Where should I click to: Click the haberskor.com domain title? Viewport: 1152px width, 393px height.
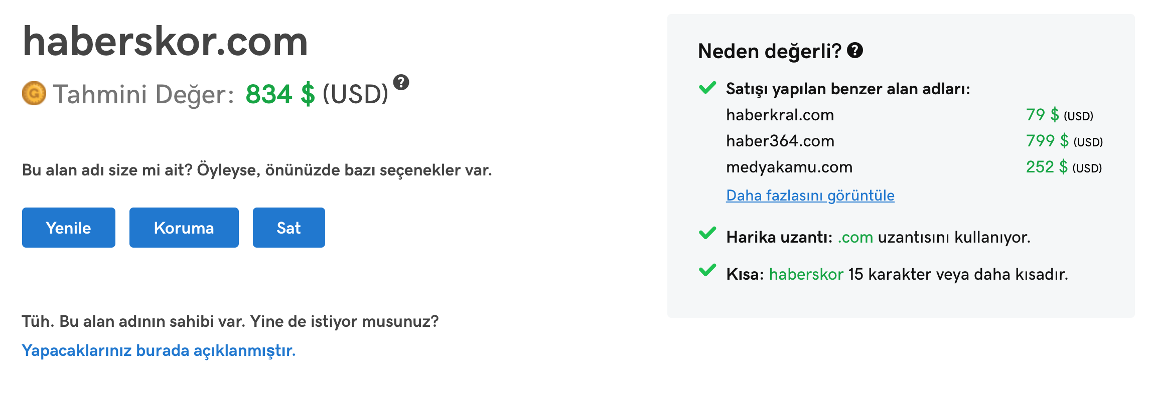point(165,42)
